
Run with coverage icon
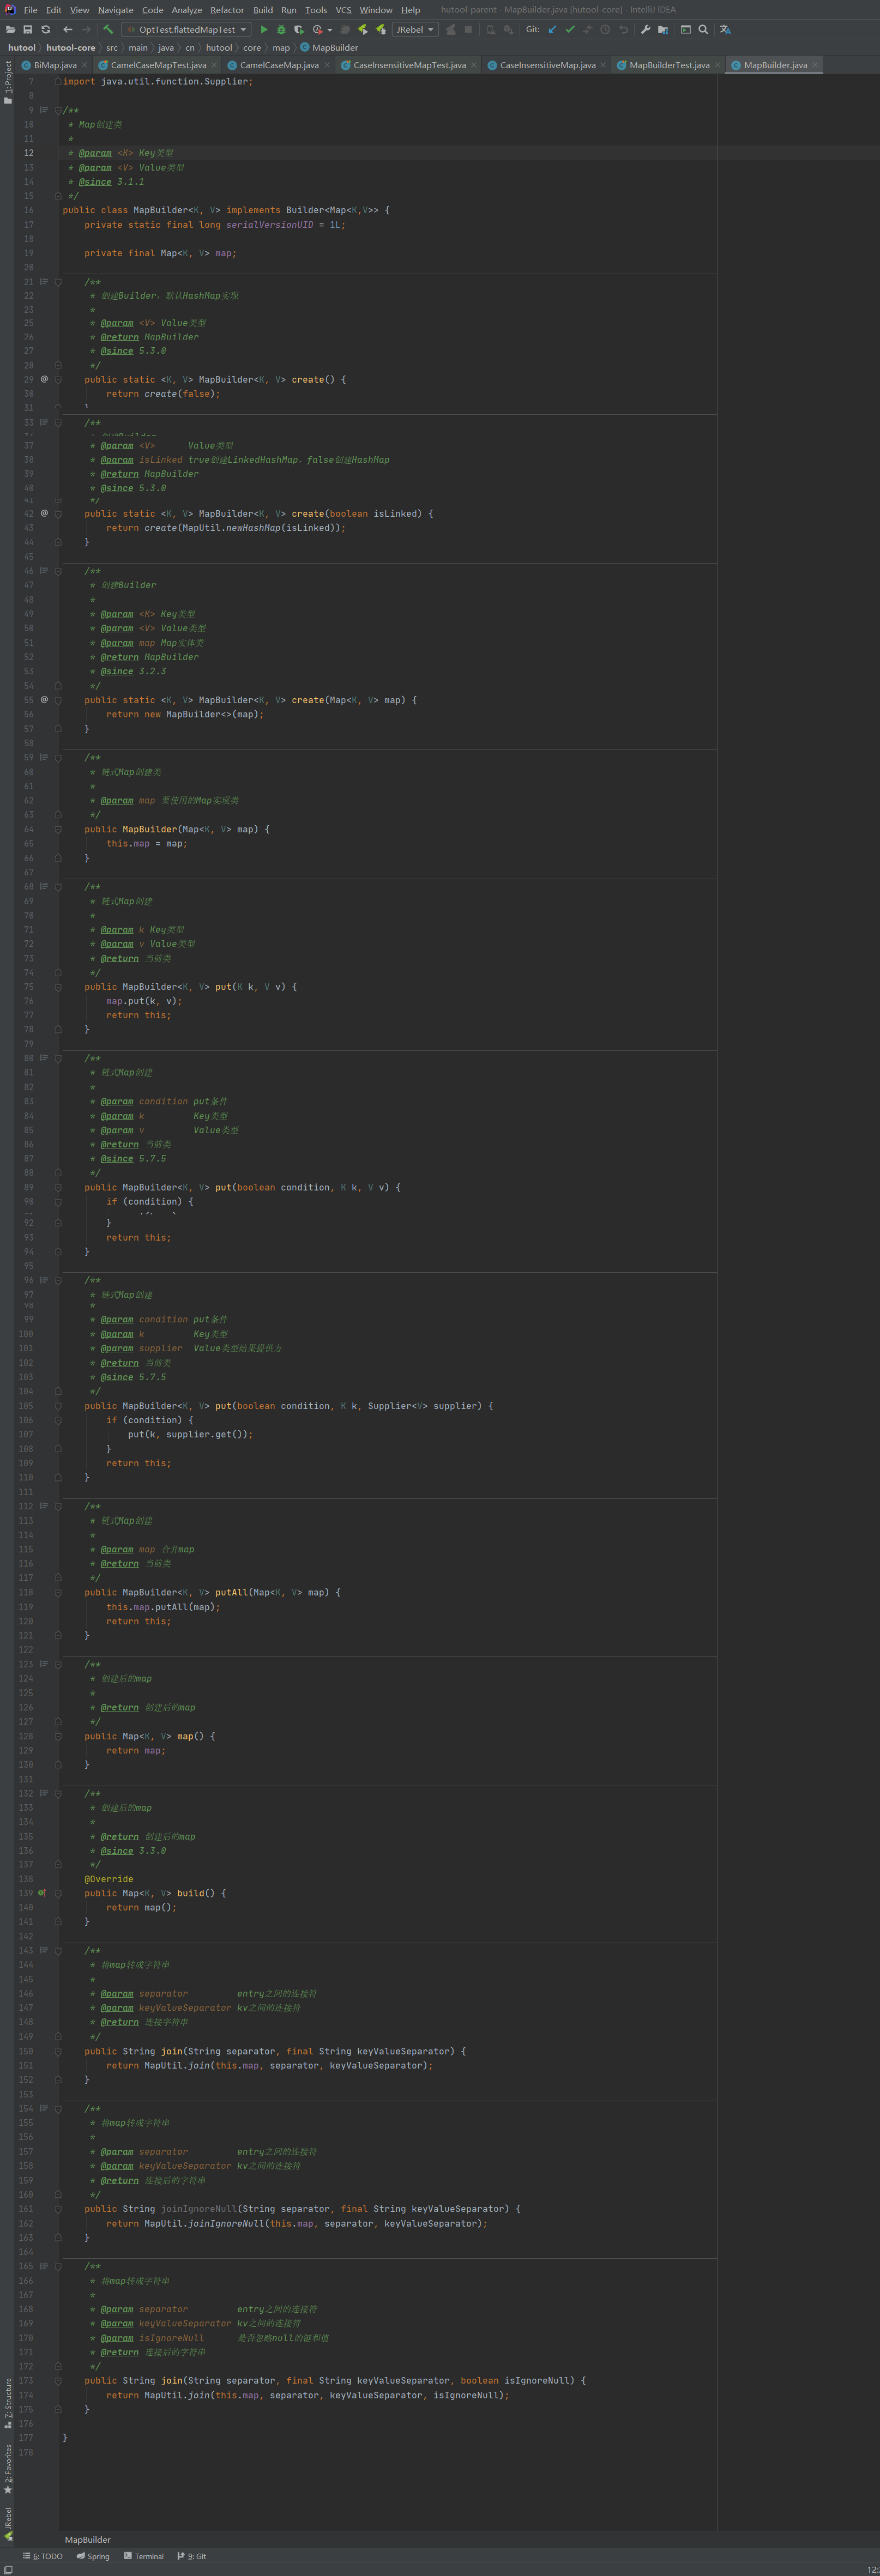[298, 30]
